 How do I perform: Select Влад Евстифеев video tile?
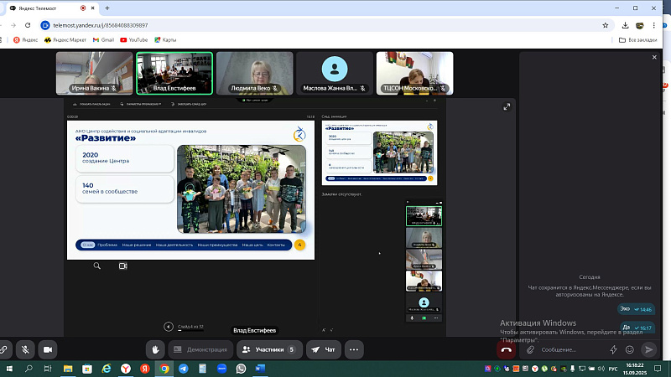tap(174, 73)
